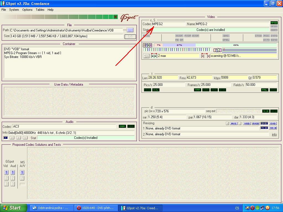Click the H264 codec type indicator
This screenshot has width=283, height=212.
click(274, 30)
